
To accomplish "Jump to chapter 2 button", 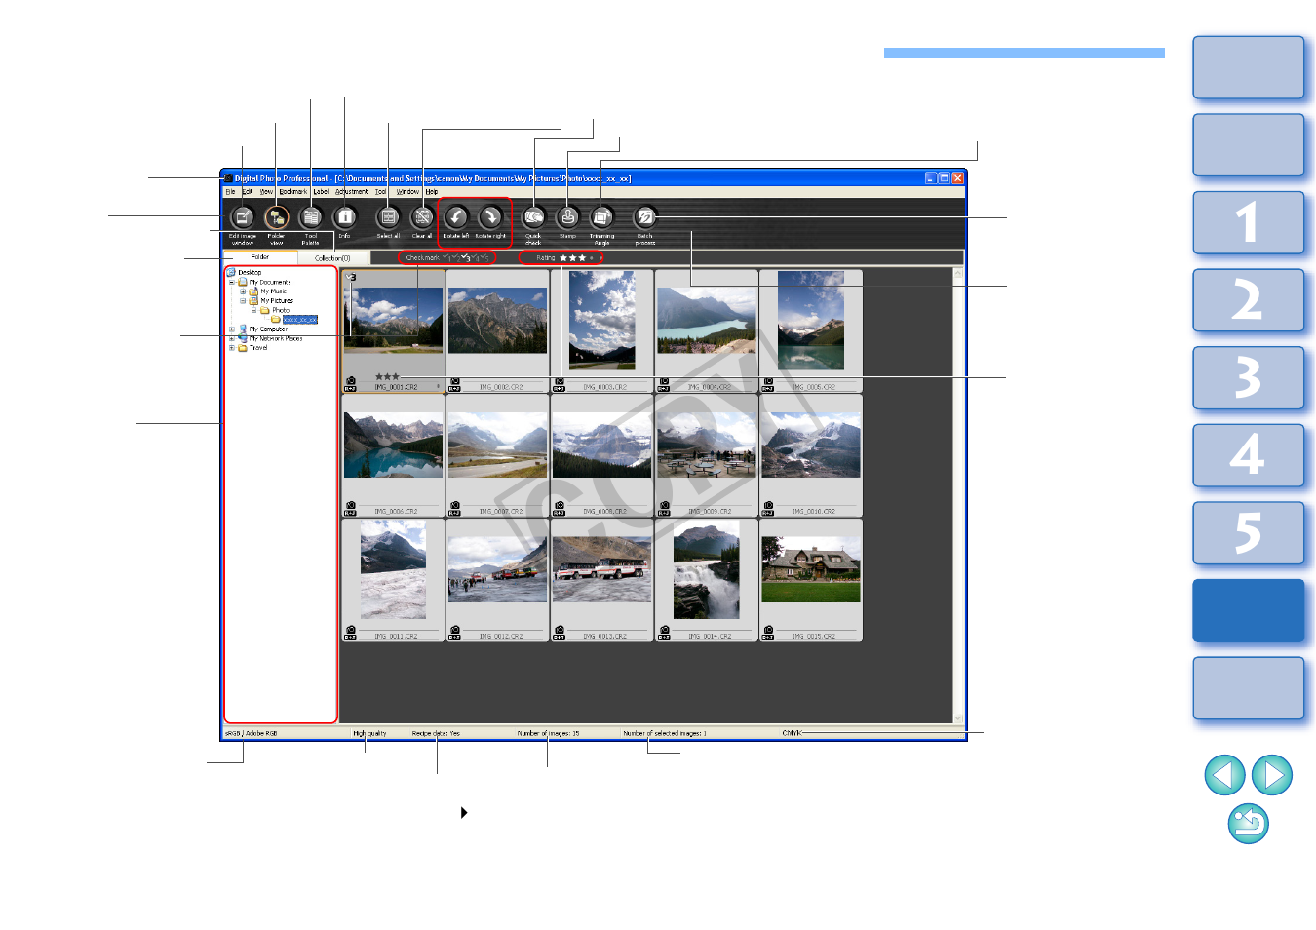I will tap(1249, 300).
